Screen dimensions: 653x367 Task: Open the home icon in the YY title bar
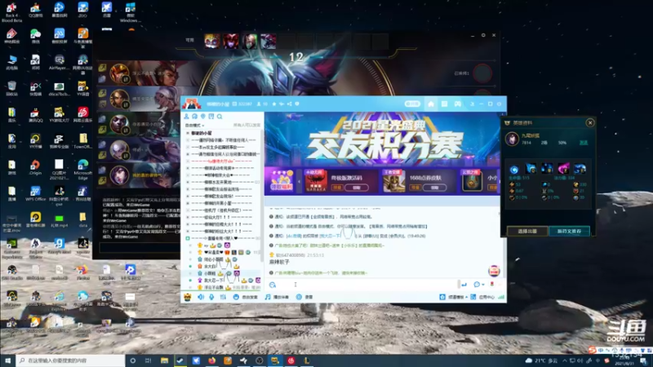click(431, 104)
